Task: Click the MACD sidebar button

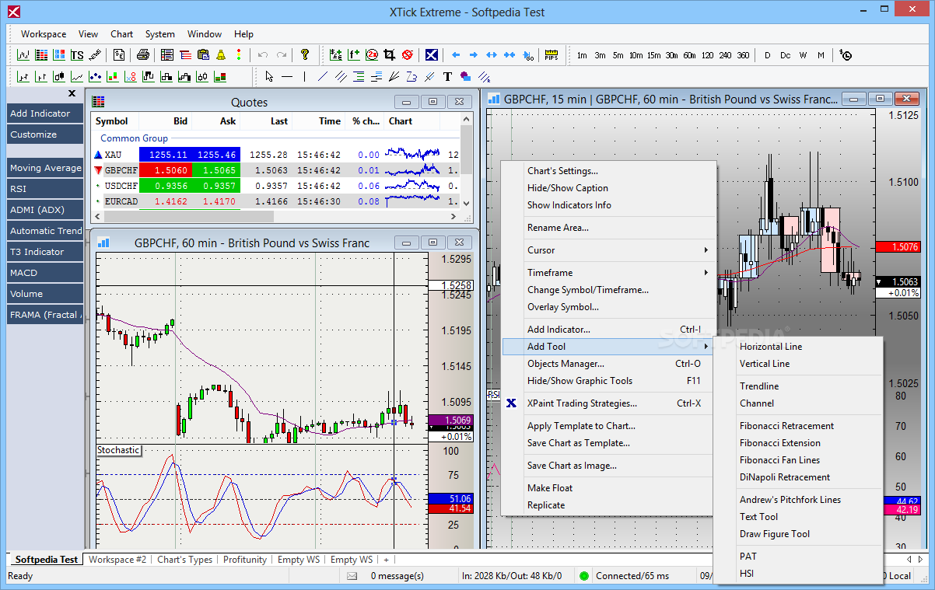Action: 45,273
